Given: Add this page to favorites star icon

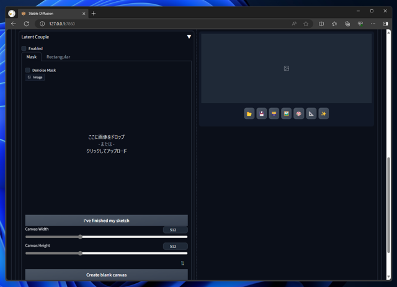Looking at the screenshot, I should (306, 24).
